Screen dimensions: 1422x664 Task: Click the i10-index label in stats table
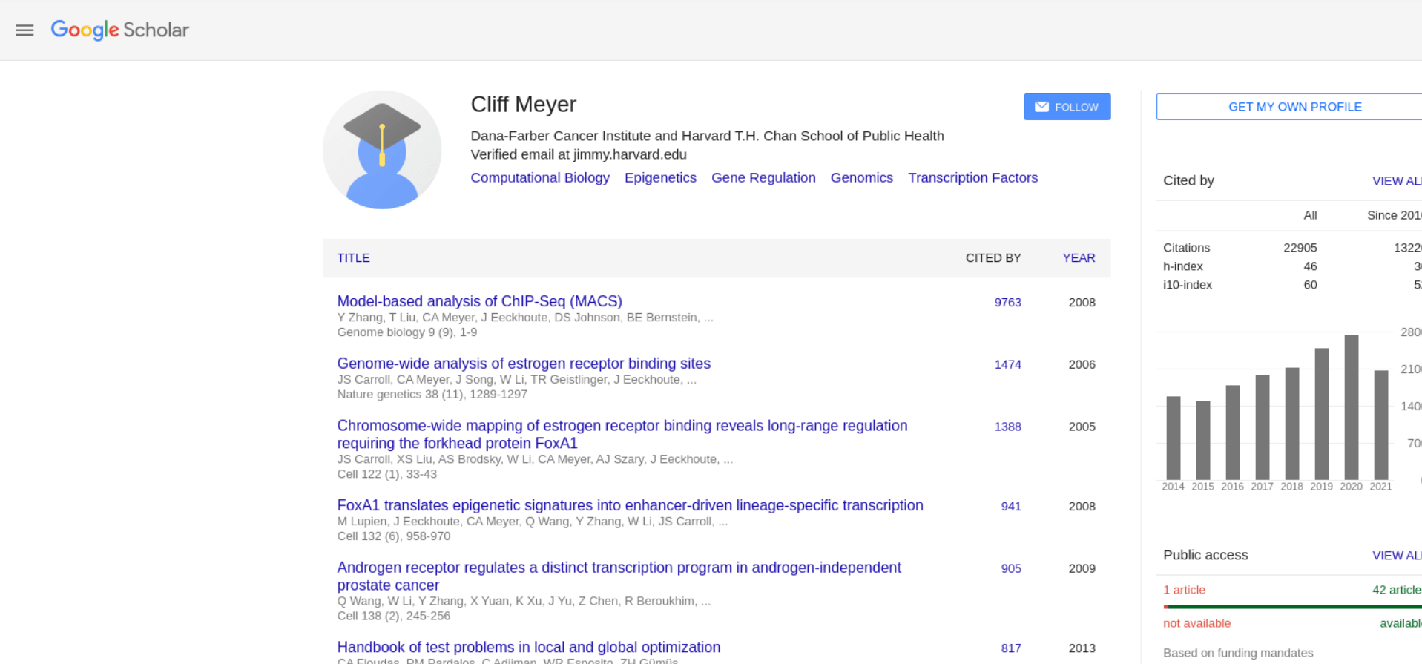1188,285
